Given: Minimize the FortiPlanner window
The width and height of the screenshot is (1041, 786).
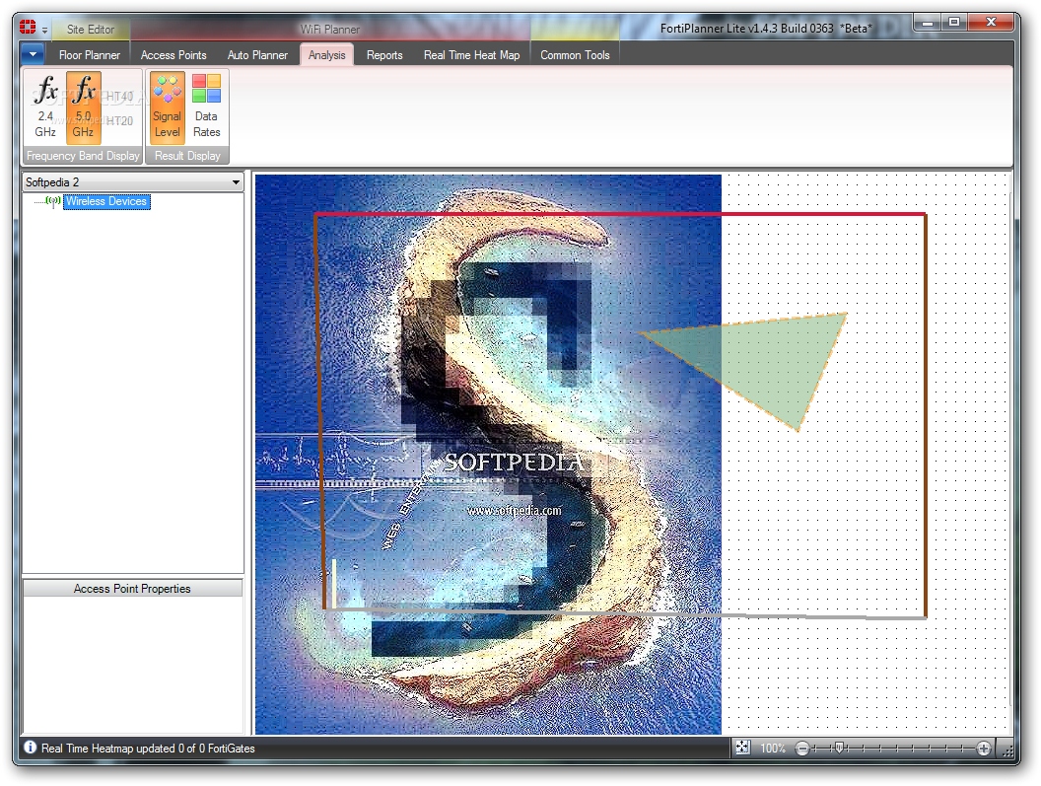Looking at the screenshot, I should [928, 24].
